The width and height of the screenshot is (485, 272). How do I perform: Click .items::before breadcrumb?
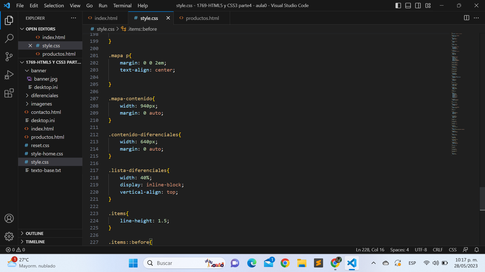[x=139, y=29]
